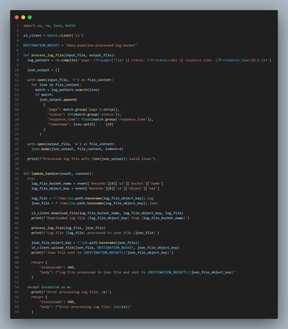The height and width of the screenshot is (329, 288).
Task: Select the "log_file_bucket_name = event" assignment line
Action: [97, 183]
